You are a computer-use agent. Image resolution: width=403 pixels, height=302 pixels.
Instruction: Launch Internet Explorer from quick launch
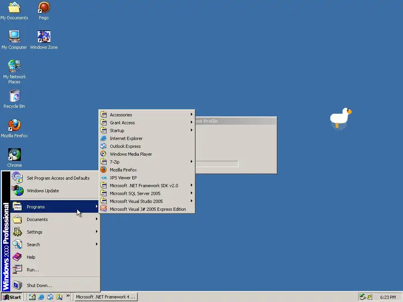41,297
